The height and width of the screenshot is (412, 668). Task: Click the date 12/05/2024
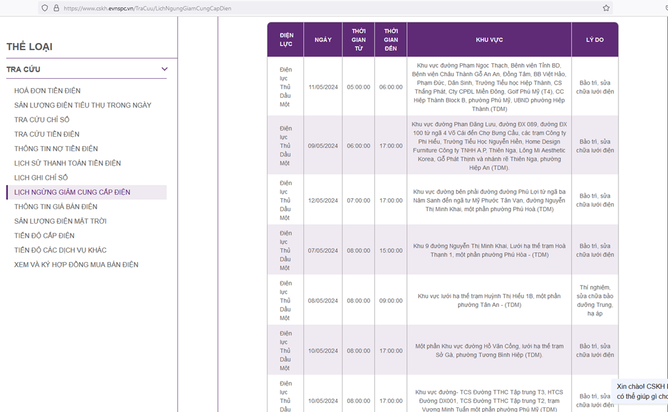coord(323,200)
